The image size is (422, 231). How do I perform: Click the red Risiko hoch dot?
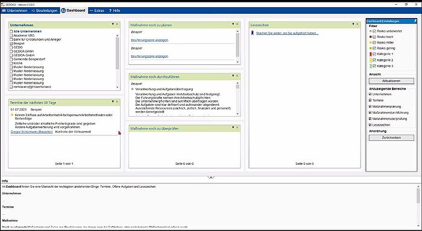(x=371, y=37)
